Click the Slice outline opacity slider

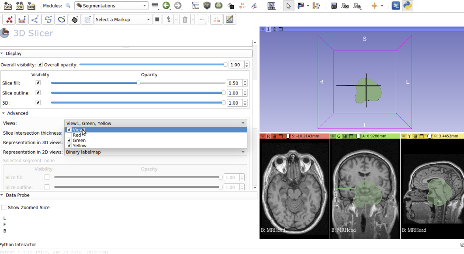[x=138, y=93]
